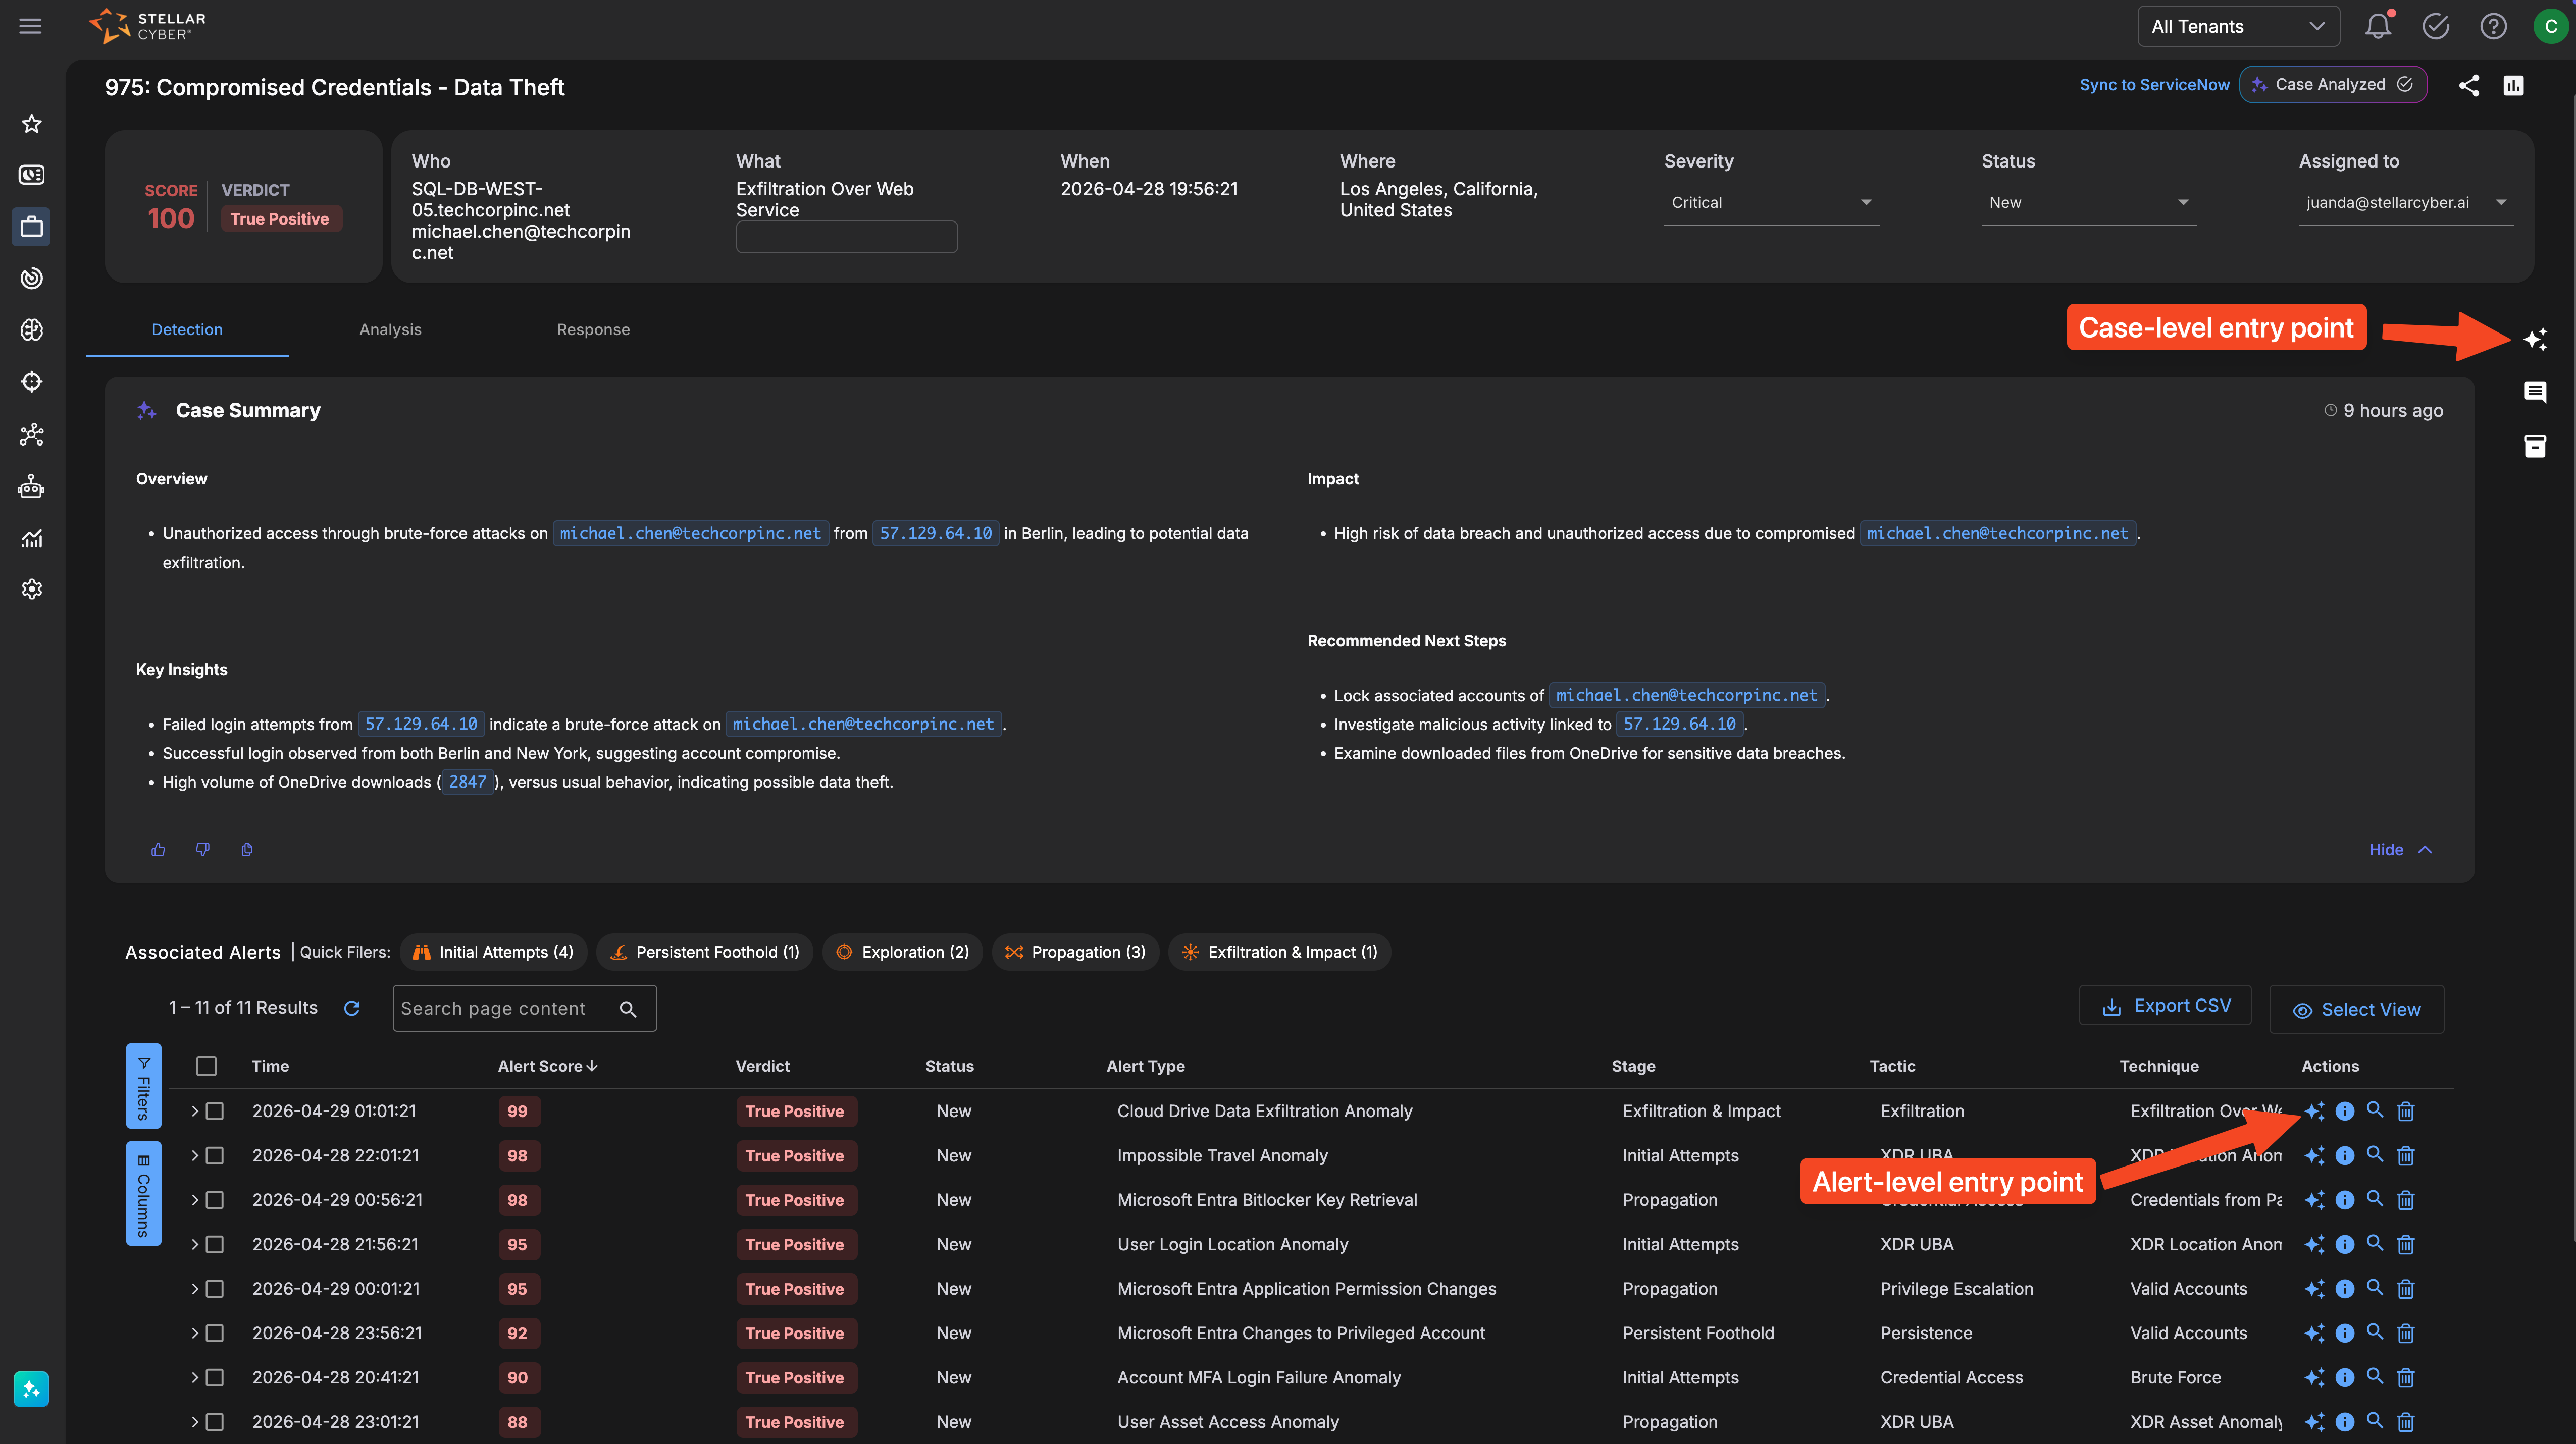This screenshot has width=2576, height=1444.
Task: Expand the 2026-04-28 22:01:21 alert row
Action: pyautogui.click(x=194, y=1155)
